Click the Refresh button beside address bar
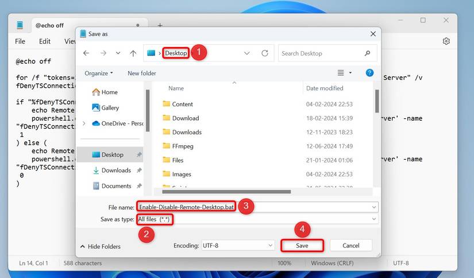This screenshot has height=278, width=474. [265, 53]
